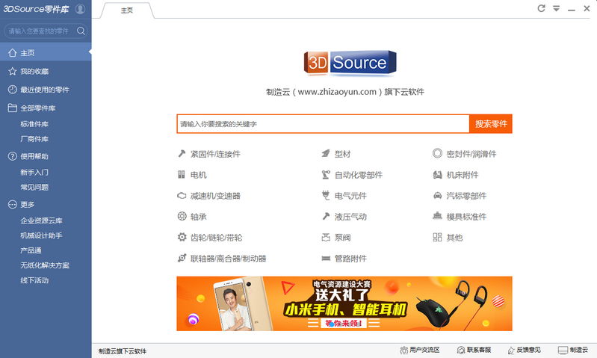Open the title bar dropdown menu icon

(x=556, y=8)
